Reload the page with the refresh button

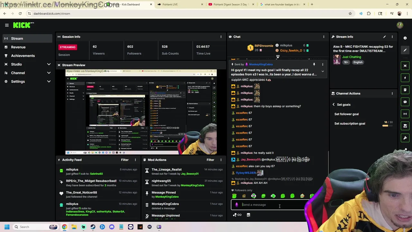(20, 14)
